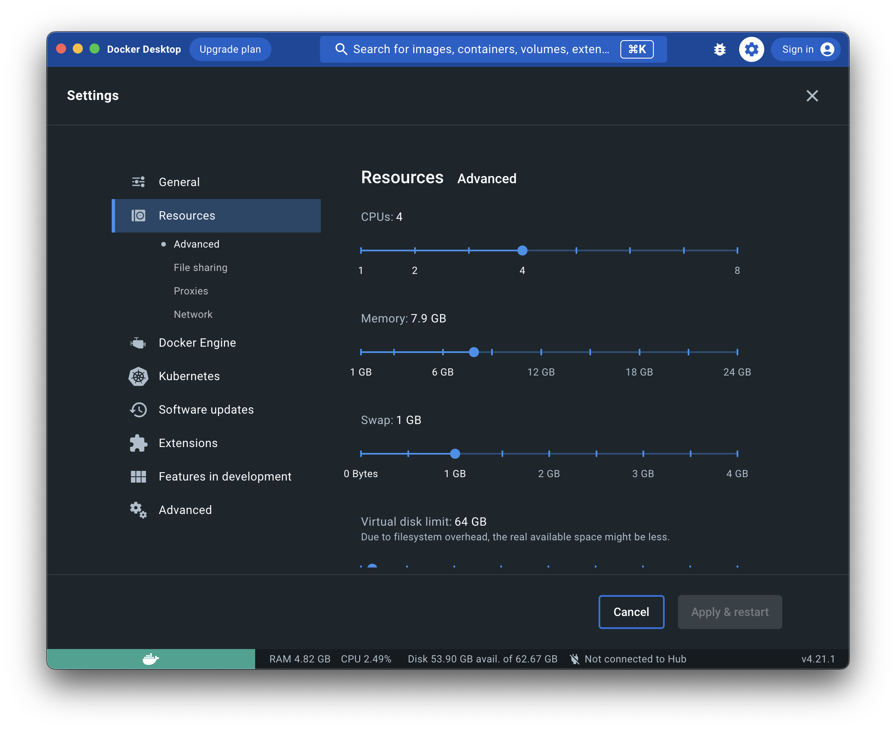The height and width of the screenshot is (731, 896).
Task: Click the RAM 4.82 GB status entry
Action: coord(300,659)
